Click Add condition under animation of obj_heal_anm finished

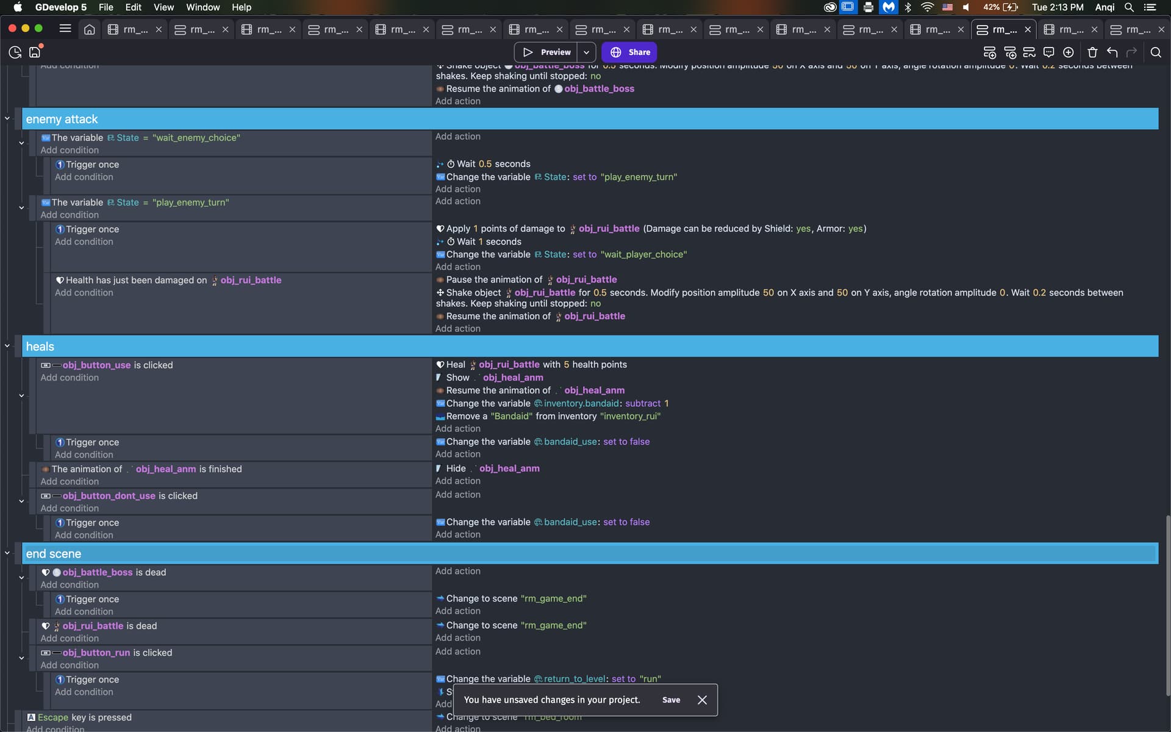[x=70, y=482]
